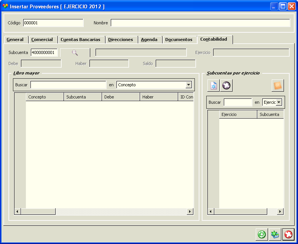298x244 pixels.
Task: Click left scroll arrow of subcuentas grid
Action: [x=211, y=211]
